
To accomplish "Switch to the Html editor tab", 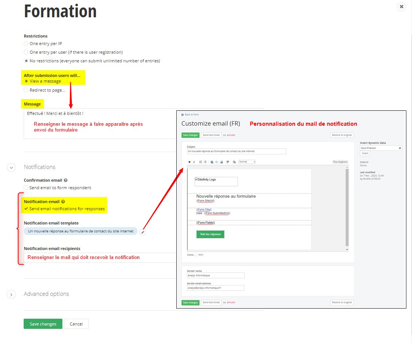I will click(x=201, y=255).
